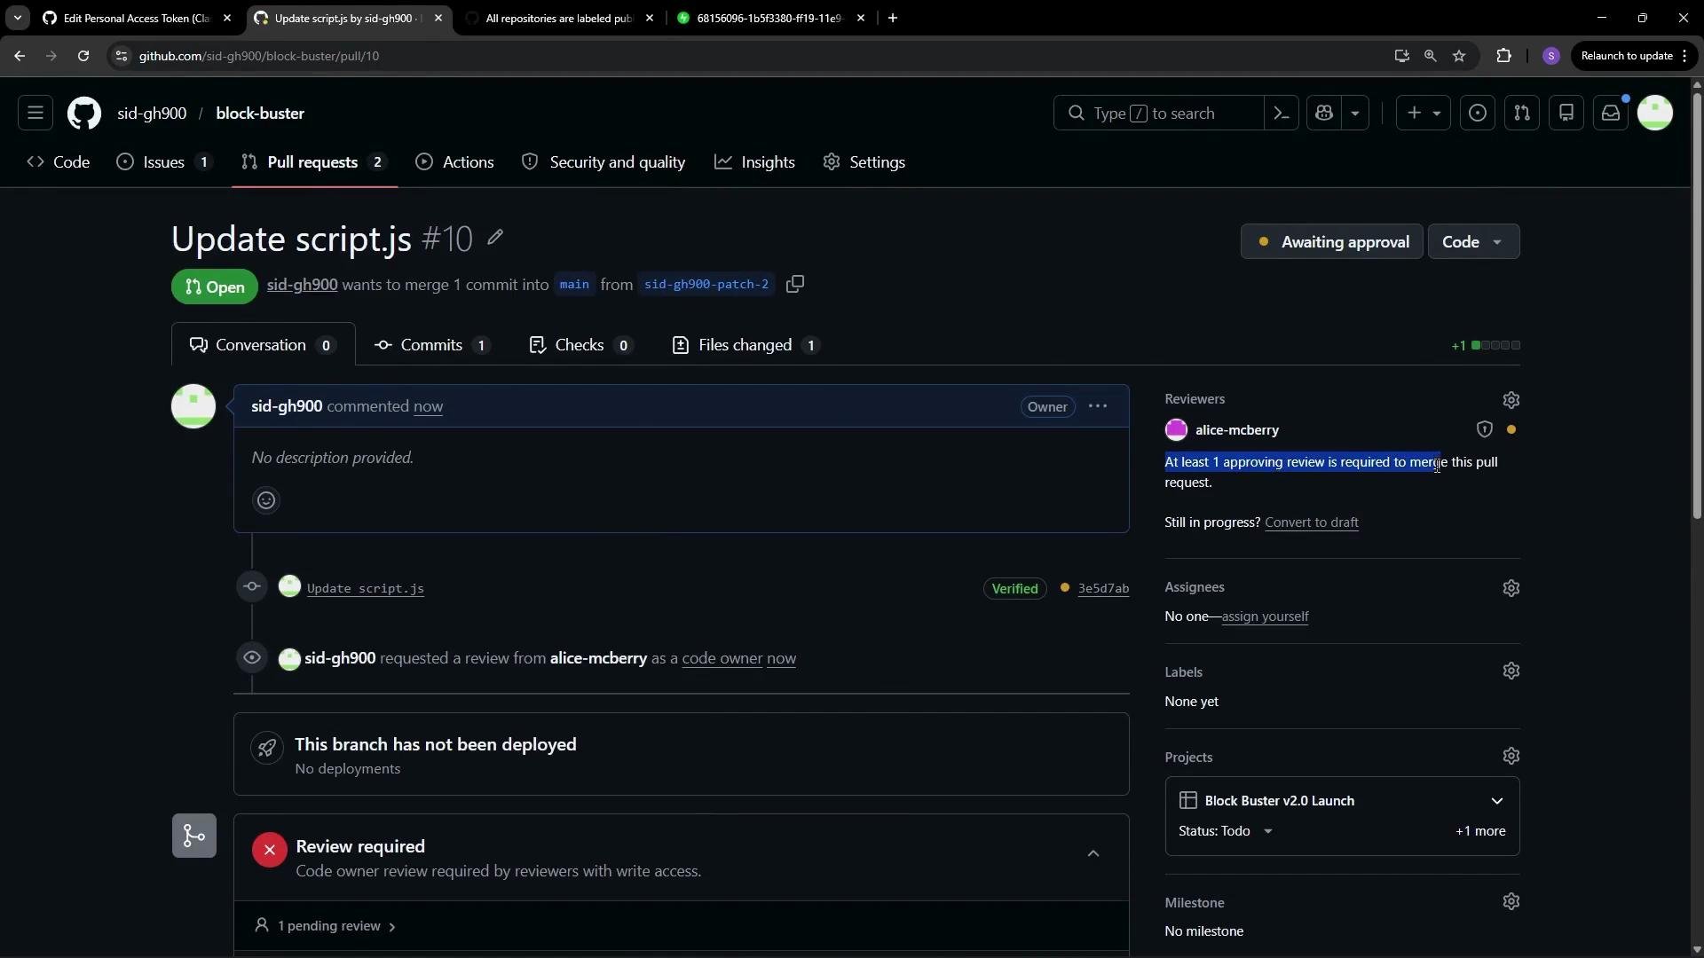This screenshot has height=958, width=1704.
Task: Click the Verified commit badge
Action: tap(1014, 588)
